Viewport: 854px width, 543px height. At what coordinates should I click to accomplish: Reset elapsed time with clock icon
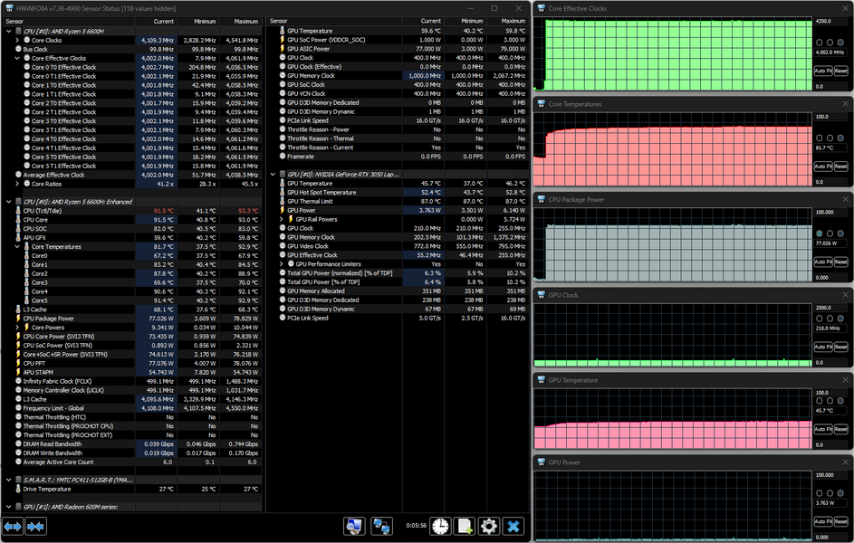tap(440, 526)
